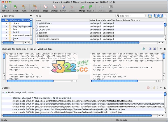
Task: Maximize the Output panel
Action: (x=165, y=88)
